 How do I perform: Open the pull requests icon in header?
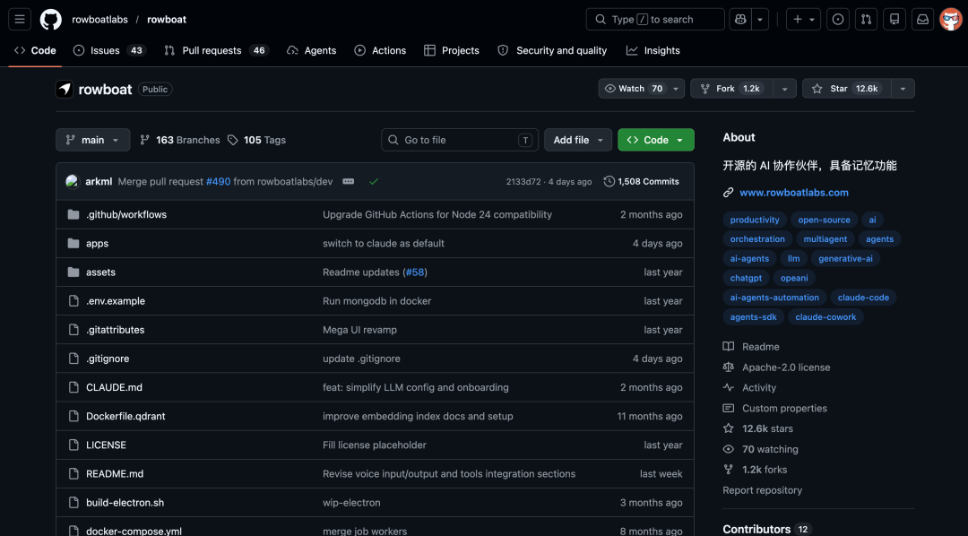point(866,19)
